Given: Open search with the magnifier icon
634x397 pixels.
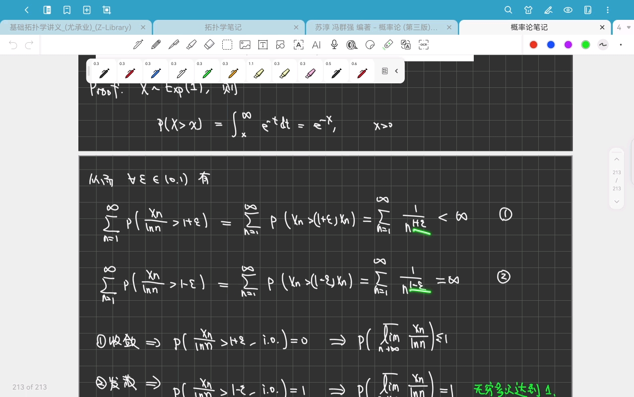Looking at the screenshot, I should (508, 10).
